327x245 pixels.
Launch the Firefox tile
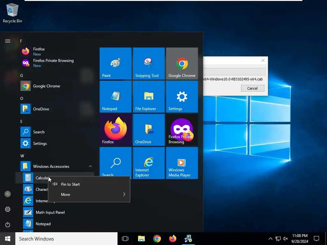coord(115,130)
